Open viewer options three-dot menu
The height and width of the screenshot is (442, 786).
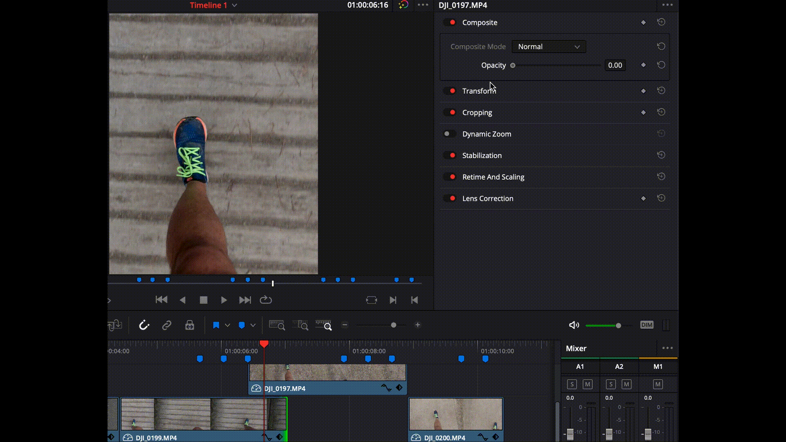pos(423,5)
